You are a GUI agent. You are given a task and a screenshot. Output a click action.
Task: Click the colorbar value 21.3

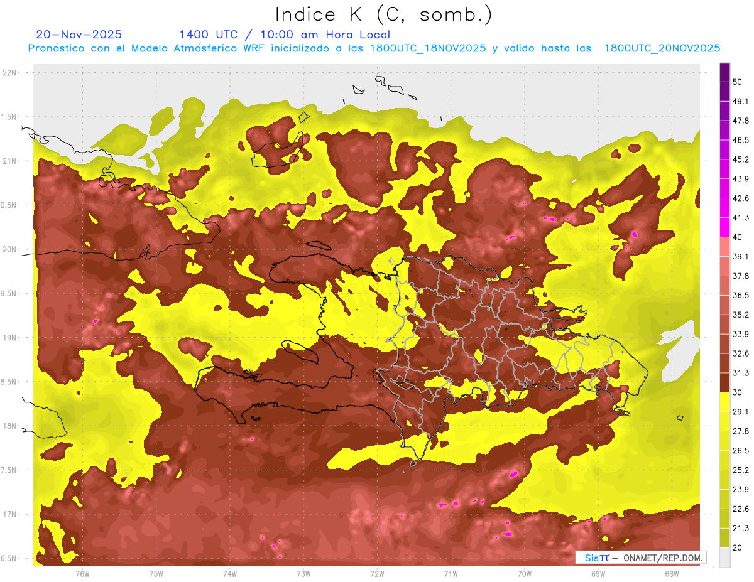(x=740, y=528)
